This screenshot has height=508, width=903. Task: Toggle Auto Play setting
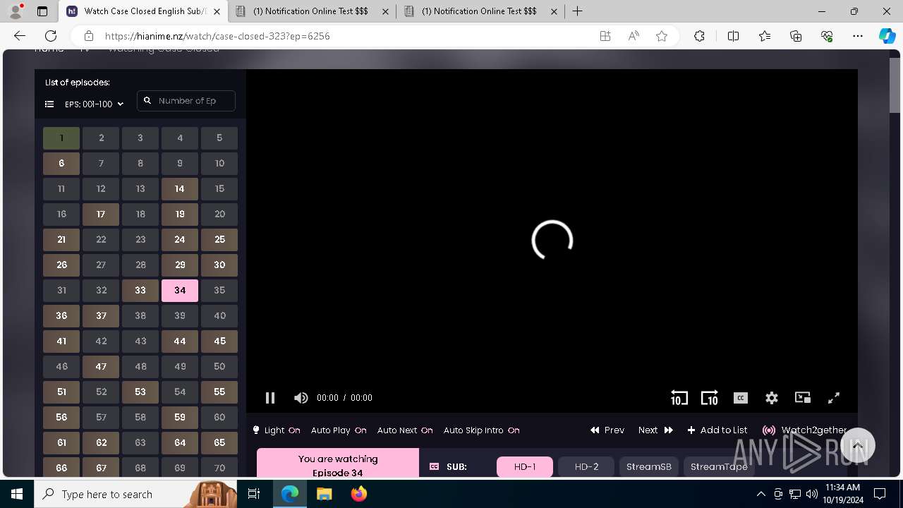click(x=339, y=430)
